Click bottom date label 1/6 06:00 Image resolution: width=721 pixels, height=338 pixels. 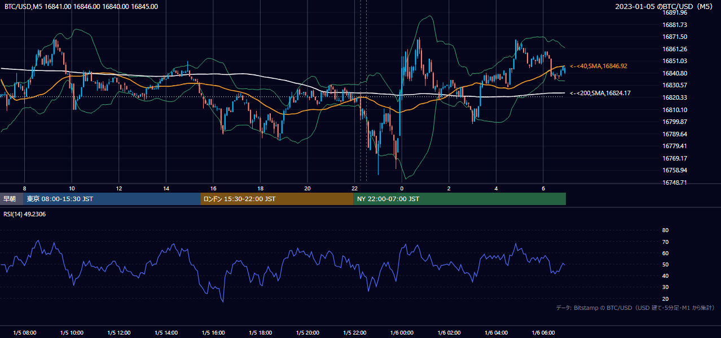pyautogui.click(x=543, y=333)
